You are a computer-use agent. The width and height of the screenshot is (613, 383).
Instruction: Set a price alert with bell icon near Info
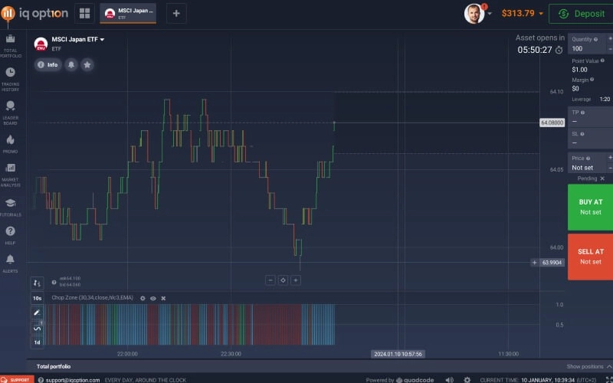pos(71,65)
